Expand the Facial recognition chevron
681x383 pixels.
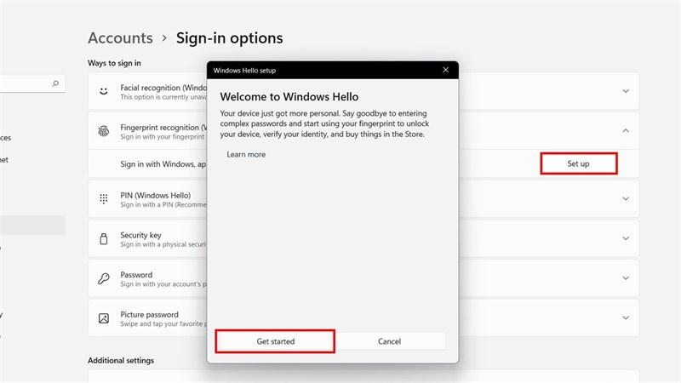coord(626,91)
